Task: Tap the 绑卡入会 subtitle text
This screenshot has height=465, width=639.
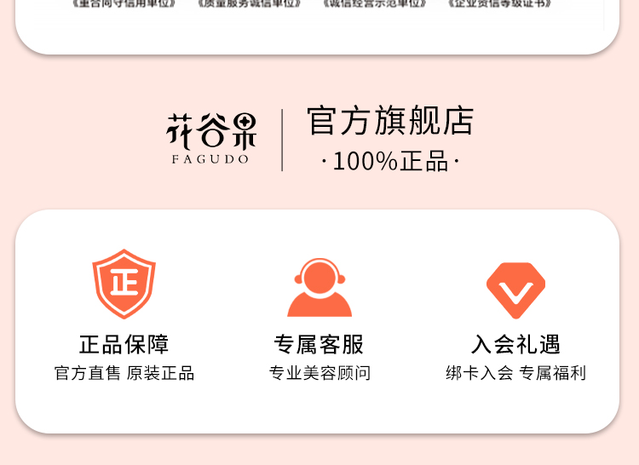Action: click(479, 373)
